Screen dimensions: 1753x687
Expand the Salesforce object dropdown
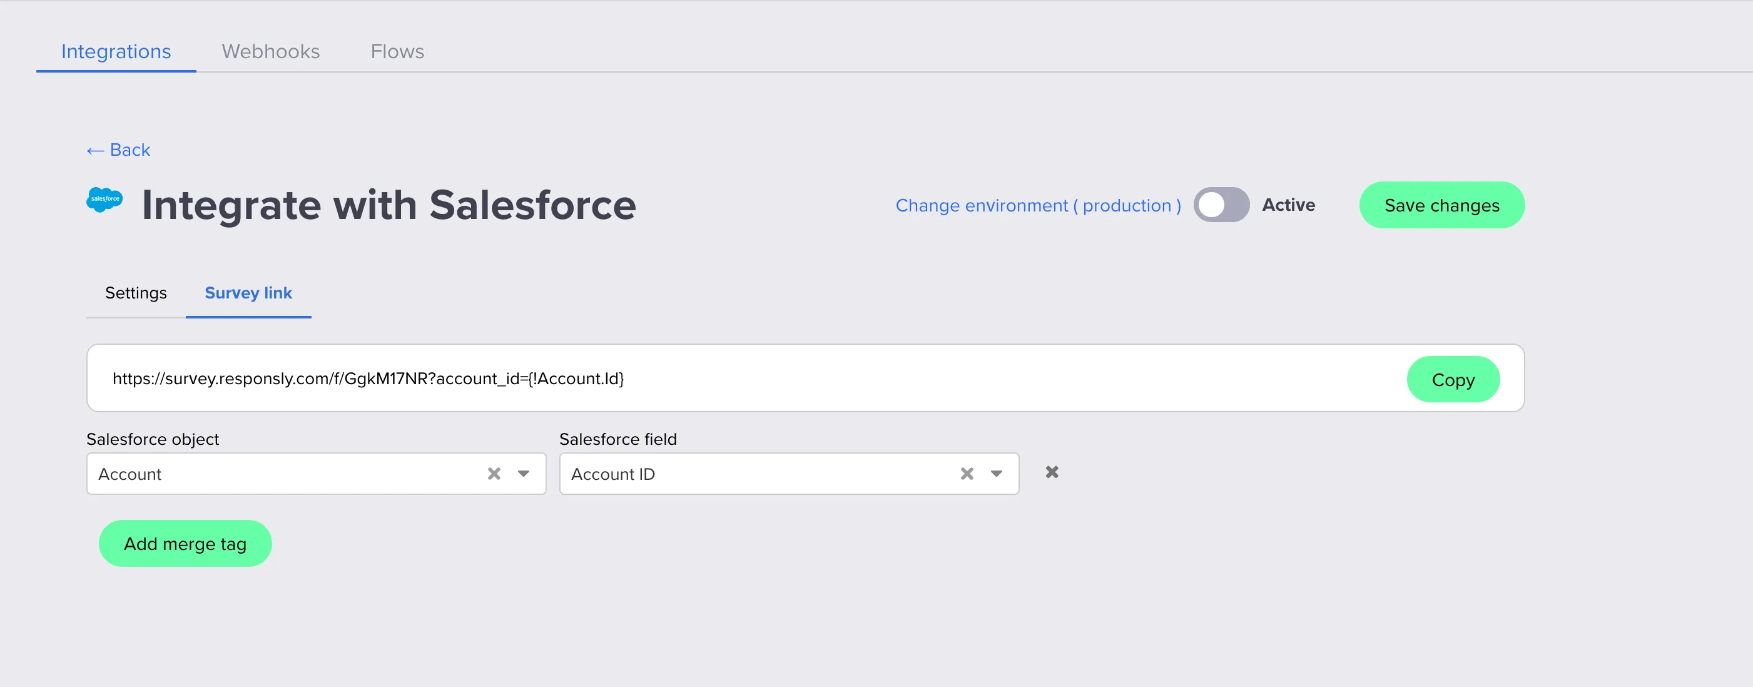tap(523, 473)
